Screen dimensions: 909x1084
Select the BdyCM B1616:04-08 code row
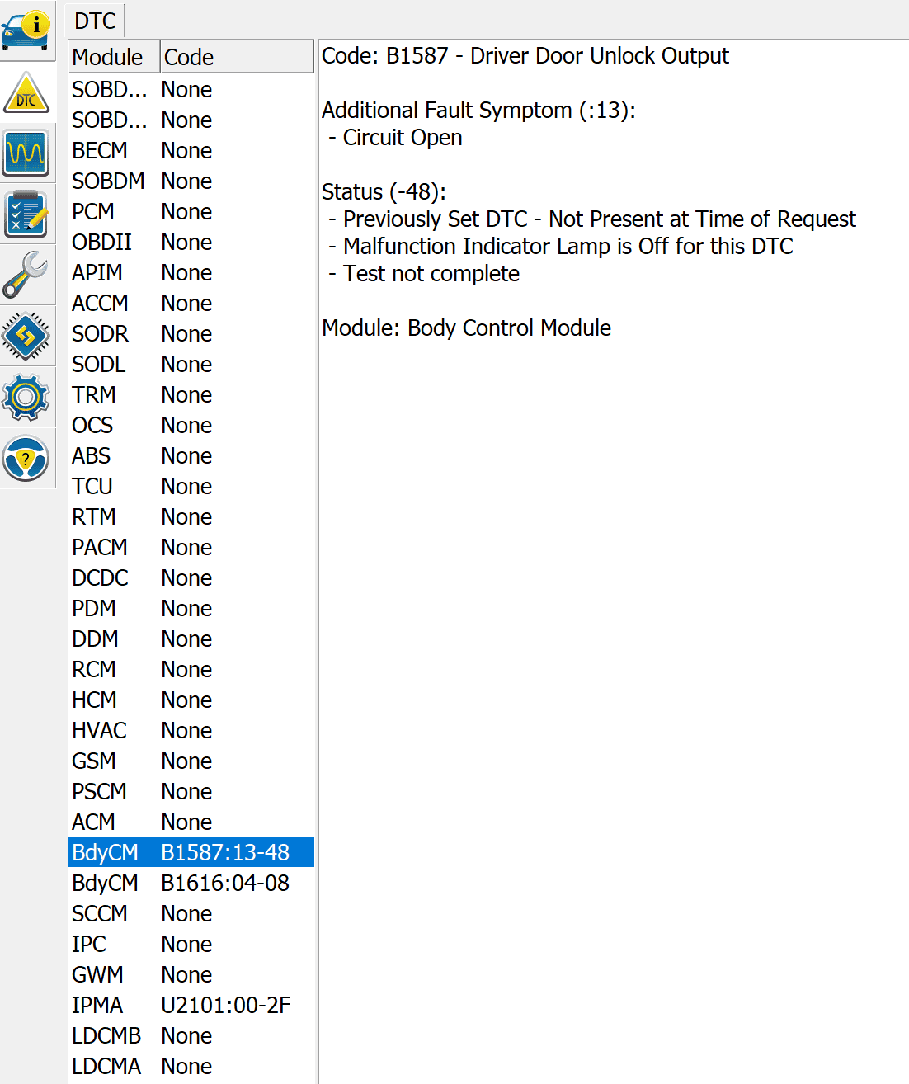coord(191,883)
